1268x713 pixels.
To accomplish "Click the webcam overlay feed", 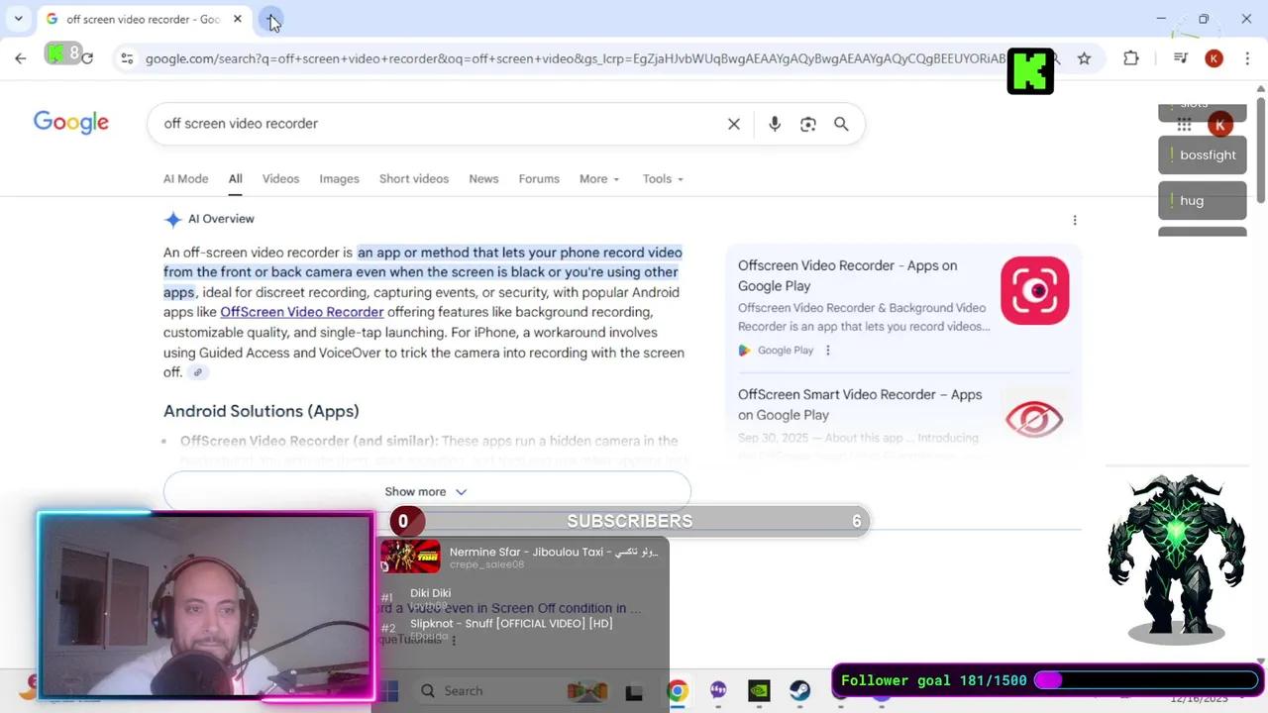I will point(206,605).
